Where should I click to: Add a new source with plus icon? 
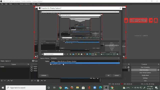(32, 80)
